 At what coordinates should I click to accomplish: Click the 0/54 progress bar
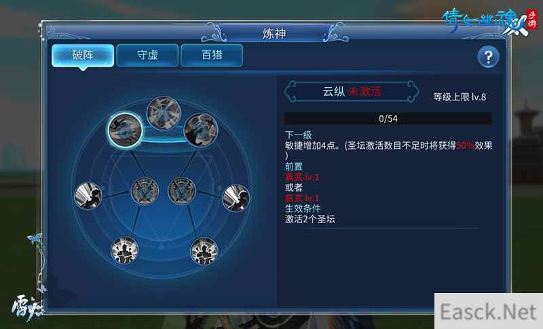[x=388, y=118]
